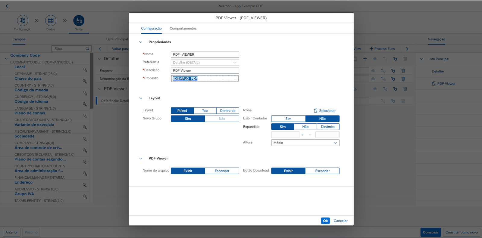The width and height of the screenshot is (482, 238).
Task: Open the Navegação tab
Action: pyautogui.click(x=436, y=39)
